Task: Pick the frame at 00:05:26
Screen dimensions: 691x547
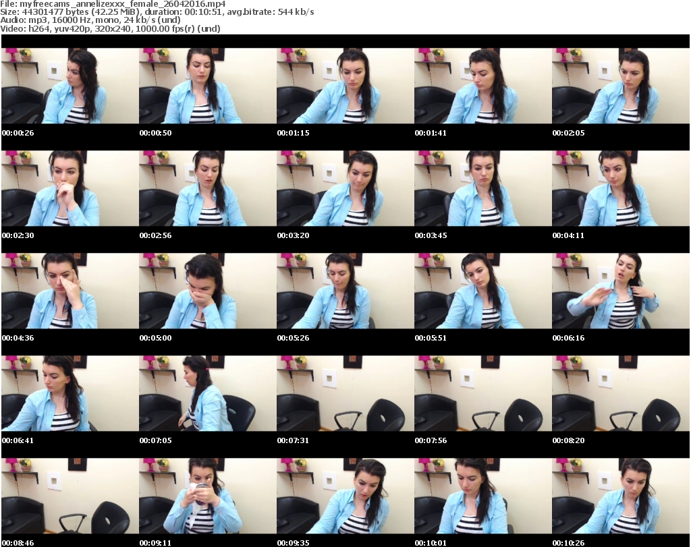Action: pos(345,291)
